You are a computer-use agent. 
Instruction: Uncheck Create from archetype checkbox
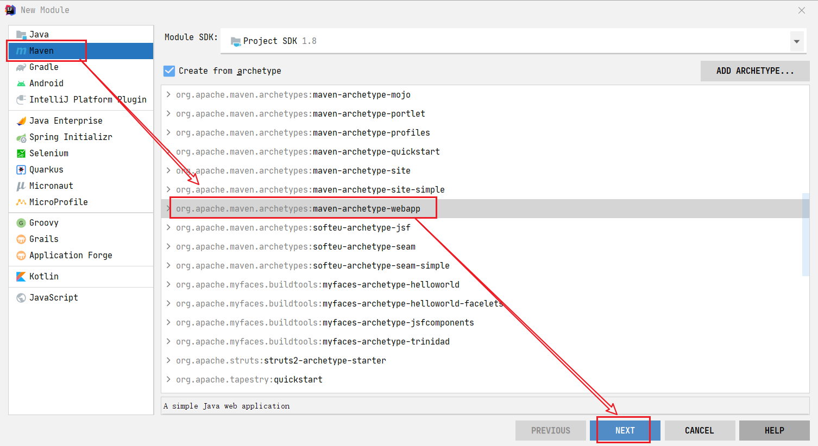(169, 71)
